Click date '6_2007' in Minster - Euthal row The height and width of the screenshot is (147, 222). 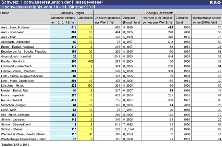[128, 91]
